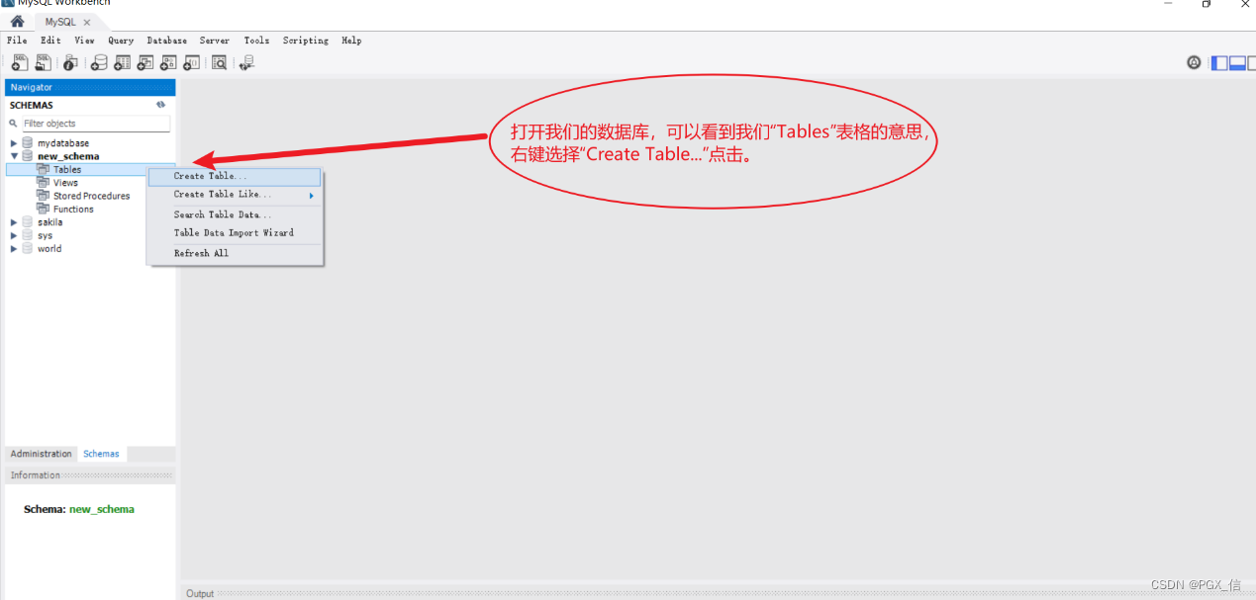Open the Tools menu
Image resolution: width=1256 pixels, height=600 pixels.
[256, 41]
